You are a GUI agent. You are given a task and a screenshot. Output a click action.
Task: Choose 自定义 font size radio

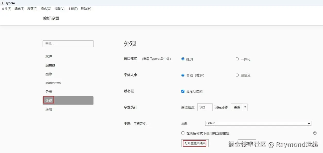pos(237,75)
